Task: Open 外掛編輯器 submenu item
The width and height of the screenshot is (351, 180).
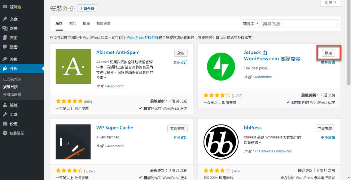Action: coord(12,94)
